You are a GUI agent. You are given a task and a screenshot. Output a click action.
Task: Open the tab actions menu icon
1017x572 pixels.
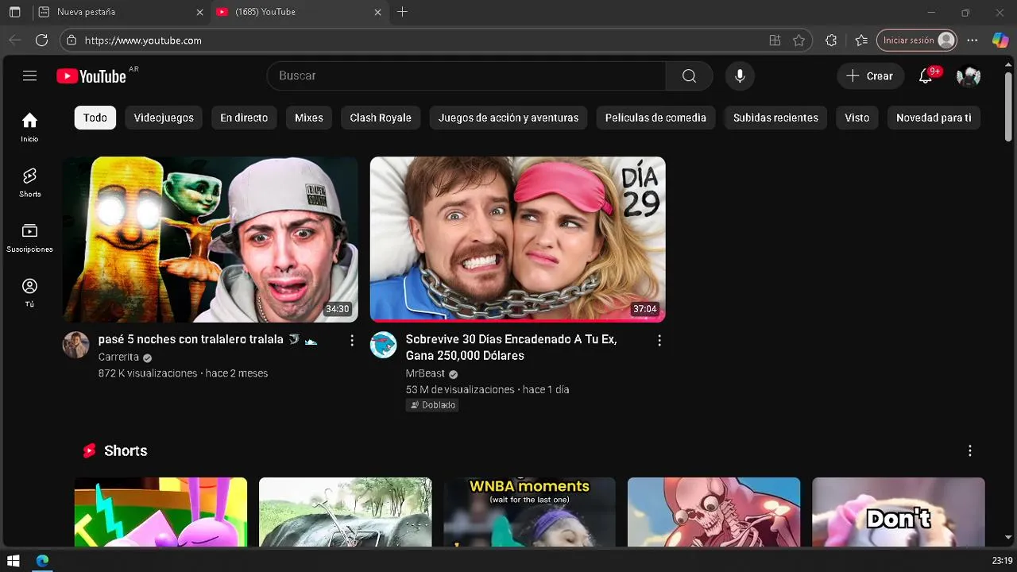coord(14,12)
